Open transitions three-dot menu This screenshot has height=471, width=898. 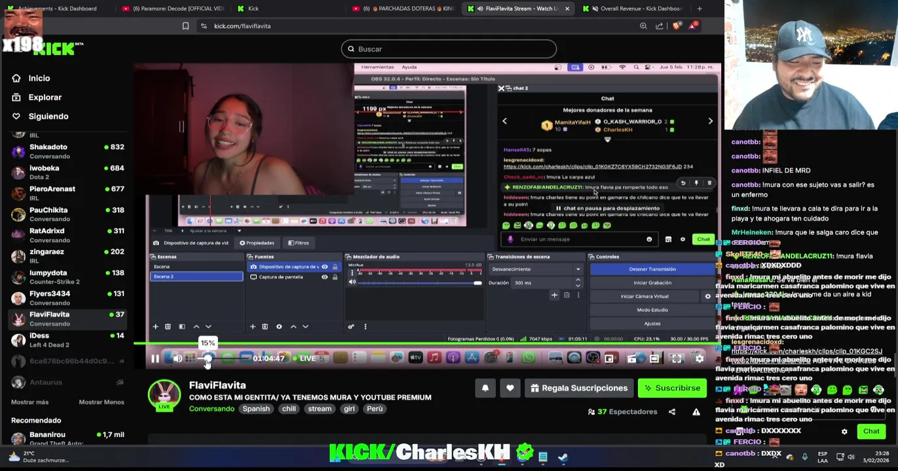(x=578, y=296)
